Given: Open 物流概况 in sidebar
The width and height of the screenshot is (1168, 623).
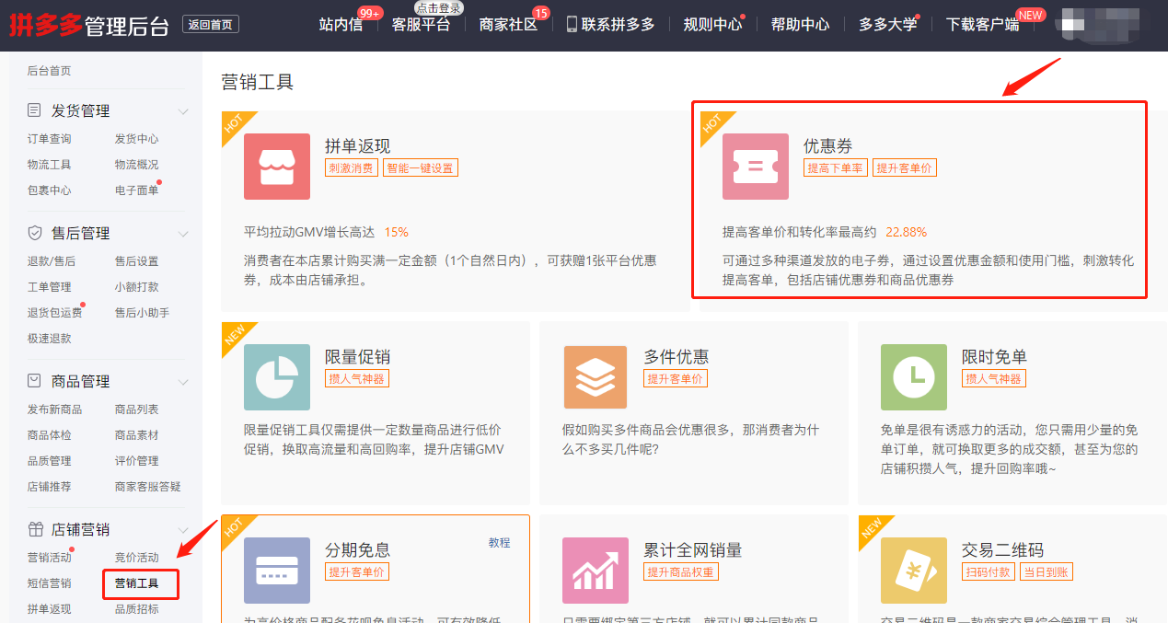Looking at the screenshot, I should [136, 165].
